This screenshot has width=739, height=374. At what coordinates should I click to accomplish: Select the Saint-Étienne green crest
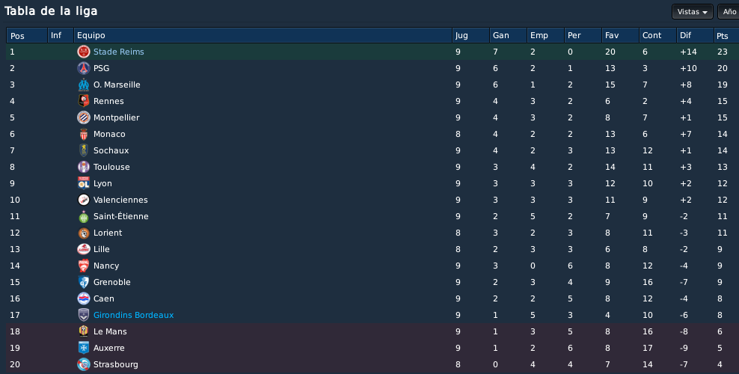pos(84,216)
